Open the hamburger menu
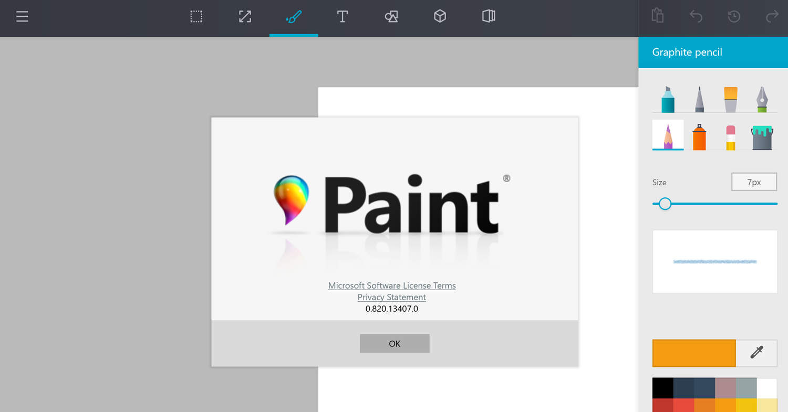This screenshot has height=412, width=788. point(22,17)
